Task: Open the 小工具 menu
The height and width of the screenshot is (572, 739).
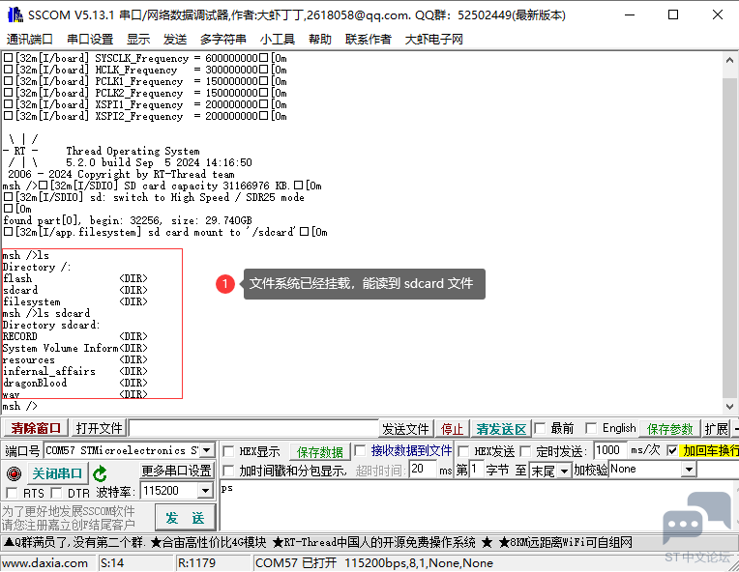Action: click(277, 39)
